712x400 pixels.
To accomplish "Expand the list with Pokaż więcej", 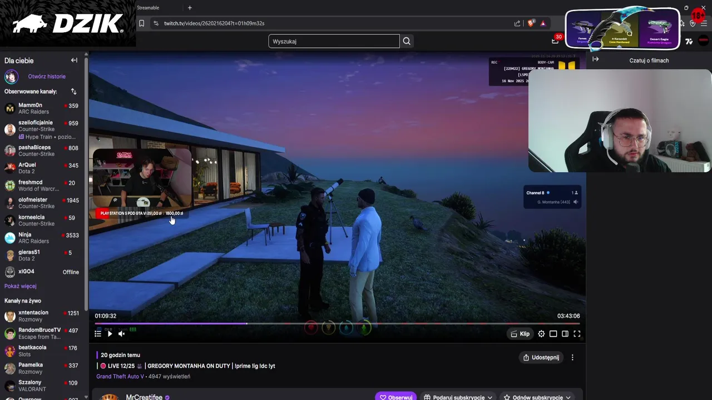I will click(x=21, y=286).
